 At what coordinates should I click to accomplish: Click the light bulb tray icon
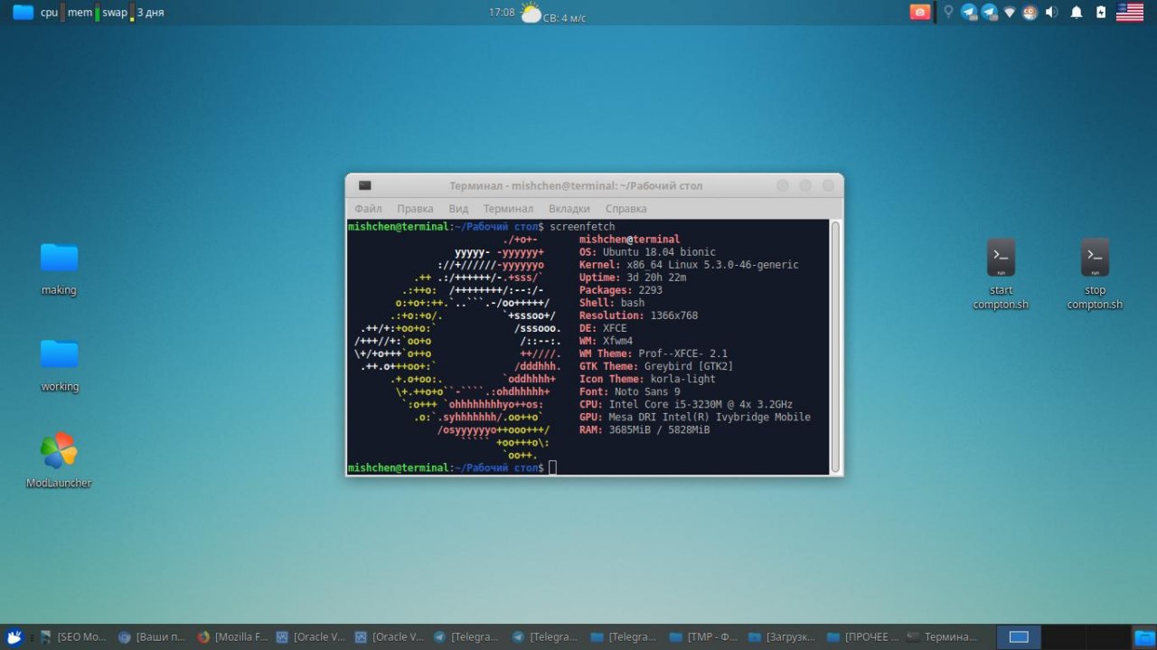(948, 13)
